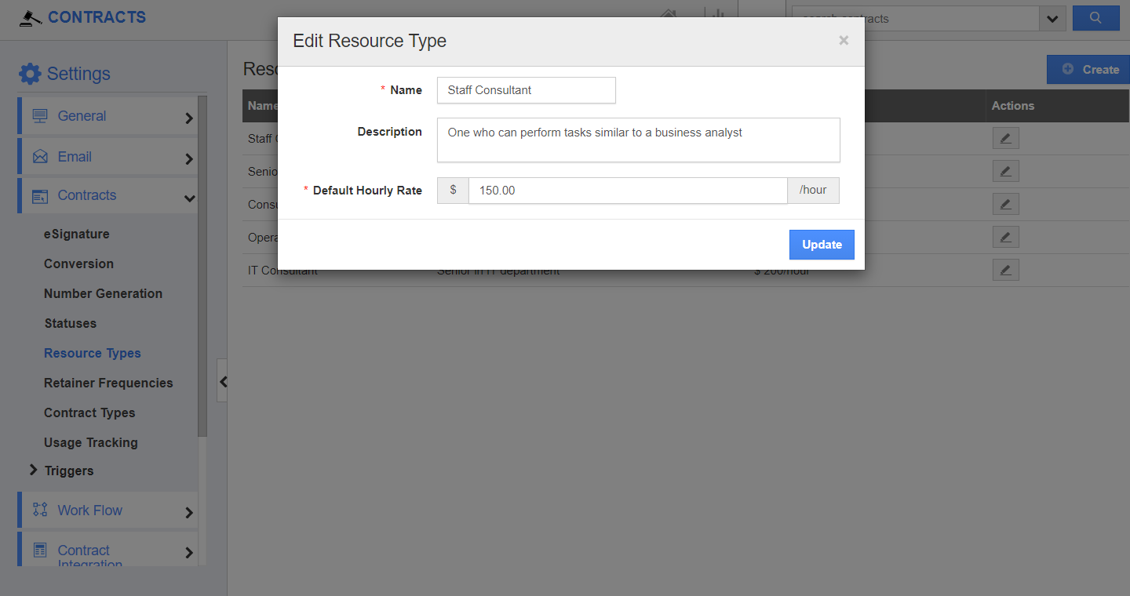Select Retainer Frequencies in the sidebar
The image size is (1130, 596).
108,383
